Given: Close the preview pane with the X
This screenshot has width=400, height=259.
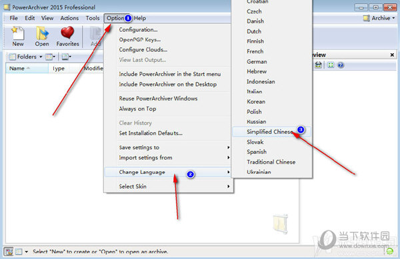Looking at the screenshot, I should coord(392,55).
